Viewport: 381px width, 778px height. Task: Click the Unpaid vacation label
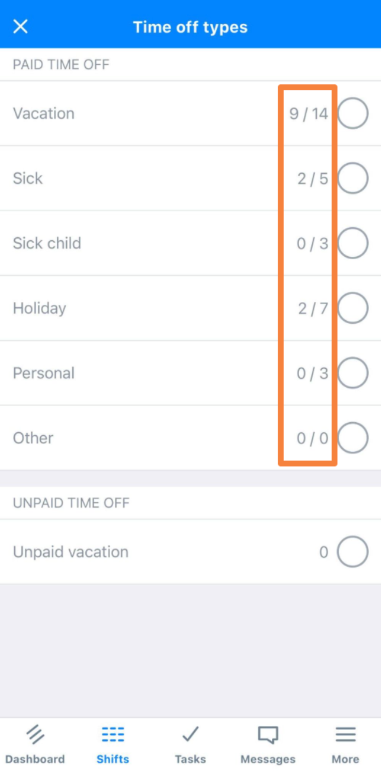(71, 552)
